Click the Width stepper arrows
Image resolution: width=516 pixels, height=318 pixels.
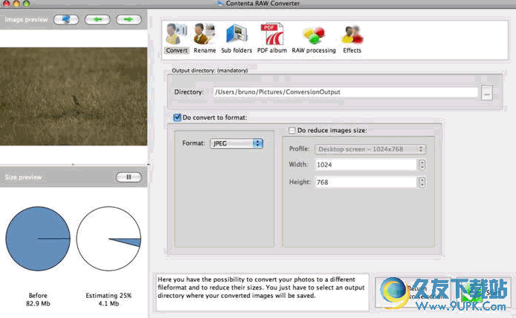(x=422, y=165)
